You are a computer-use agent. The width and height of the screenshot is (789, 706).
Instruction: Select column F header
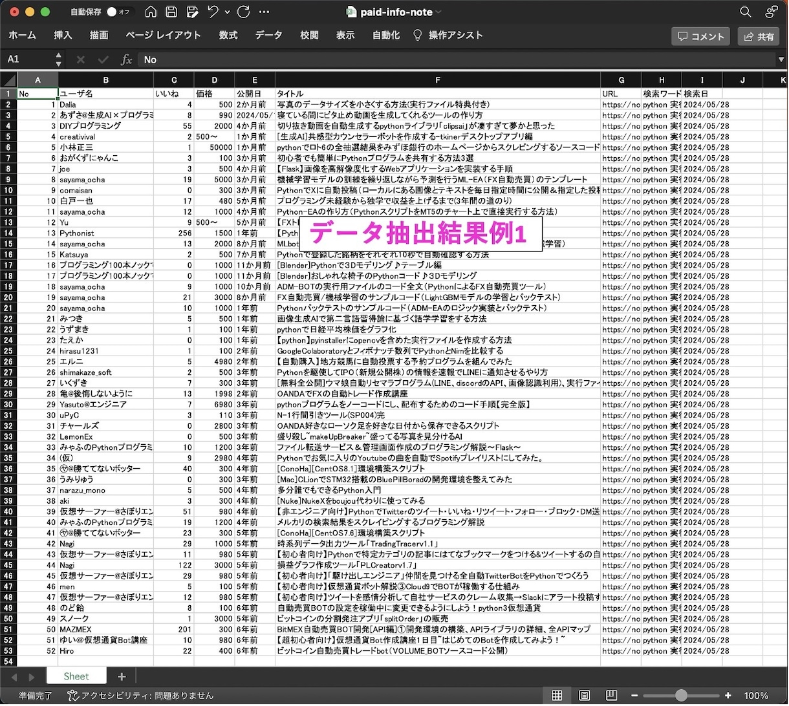point(438,80)
